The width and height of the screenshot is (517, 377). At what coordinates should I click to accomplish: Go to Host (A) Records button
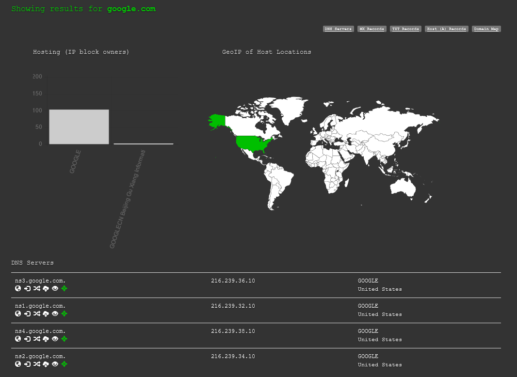(x=447, y=29)
